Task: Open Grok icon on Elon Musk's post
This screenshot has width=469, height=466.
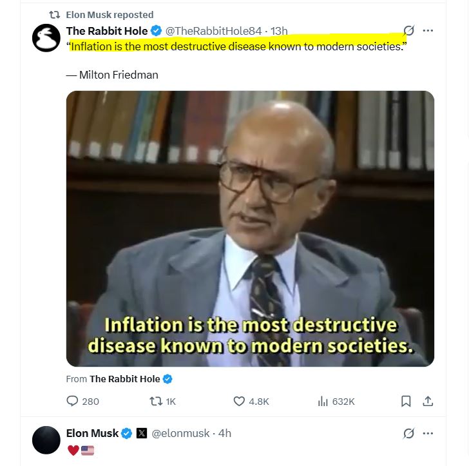Action: (408, 434)
